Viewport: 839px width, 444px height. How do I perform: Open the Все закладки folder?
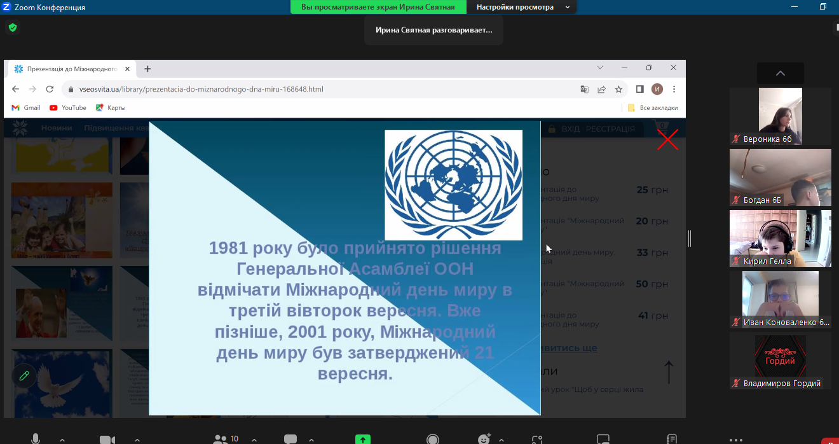point(653,108)
